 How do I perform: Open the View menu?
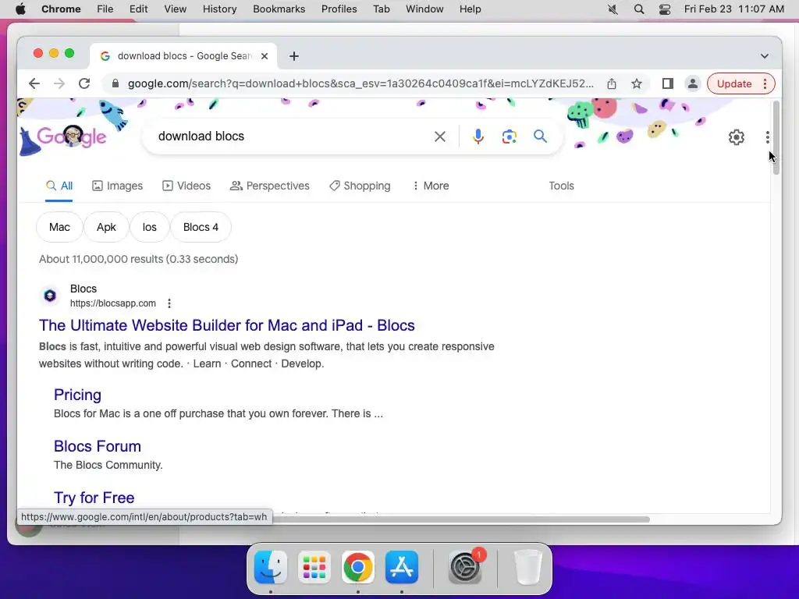tap(175, 9)
